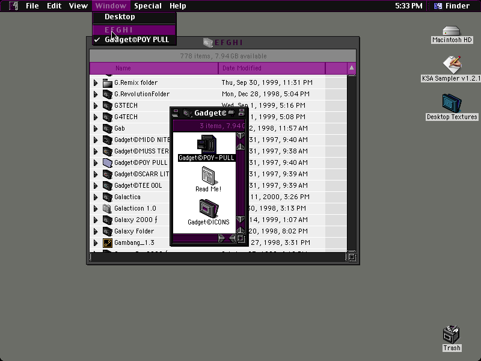Click the G.RevolutionFolder icon
481x361 pixels.
coord(108,94)
